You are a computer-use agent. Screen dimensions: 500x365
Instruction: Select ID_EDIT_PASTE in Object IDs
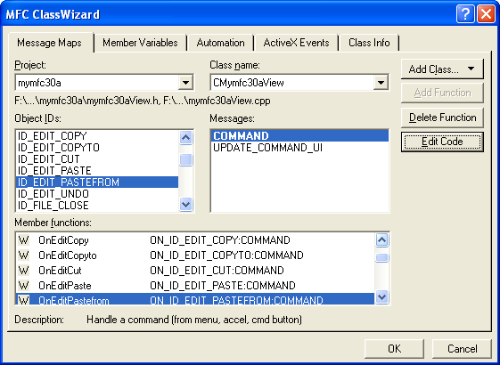tap(97, 171)
